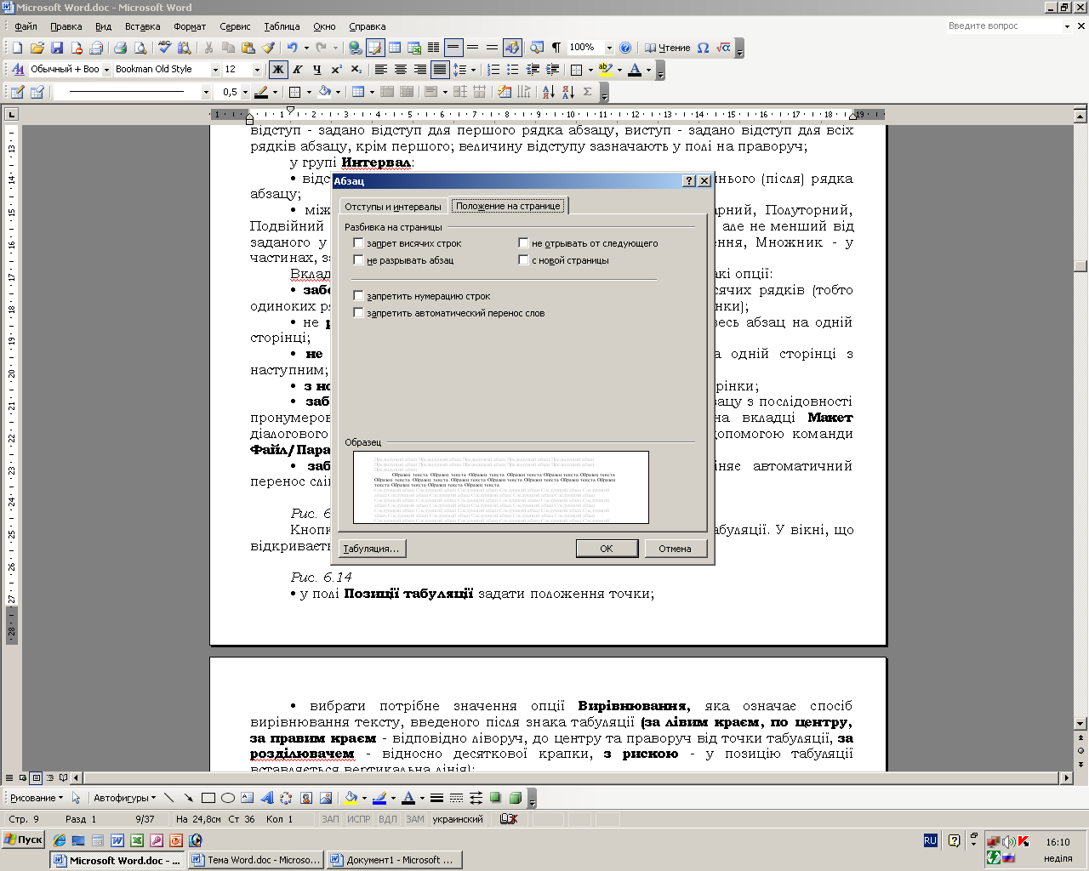Image resolution: width=1089 pixels, height=871 pixels.
Task: Click the Пуск start button
Action: coord(23,840)
